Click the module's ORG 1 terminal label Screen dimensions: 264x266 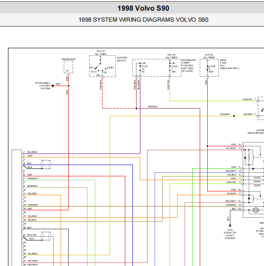tap(236, 178)
